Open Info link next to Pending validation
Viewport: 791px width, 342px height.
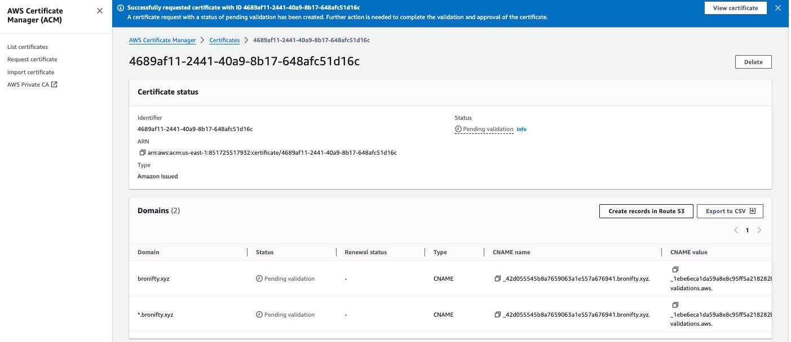tap(522, 129)
